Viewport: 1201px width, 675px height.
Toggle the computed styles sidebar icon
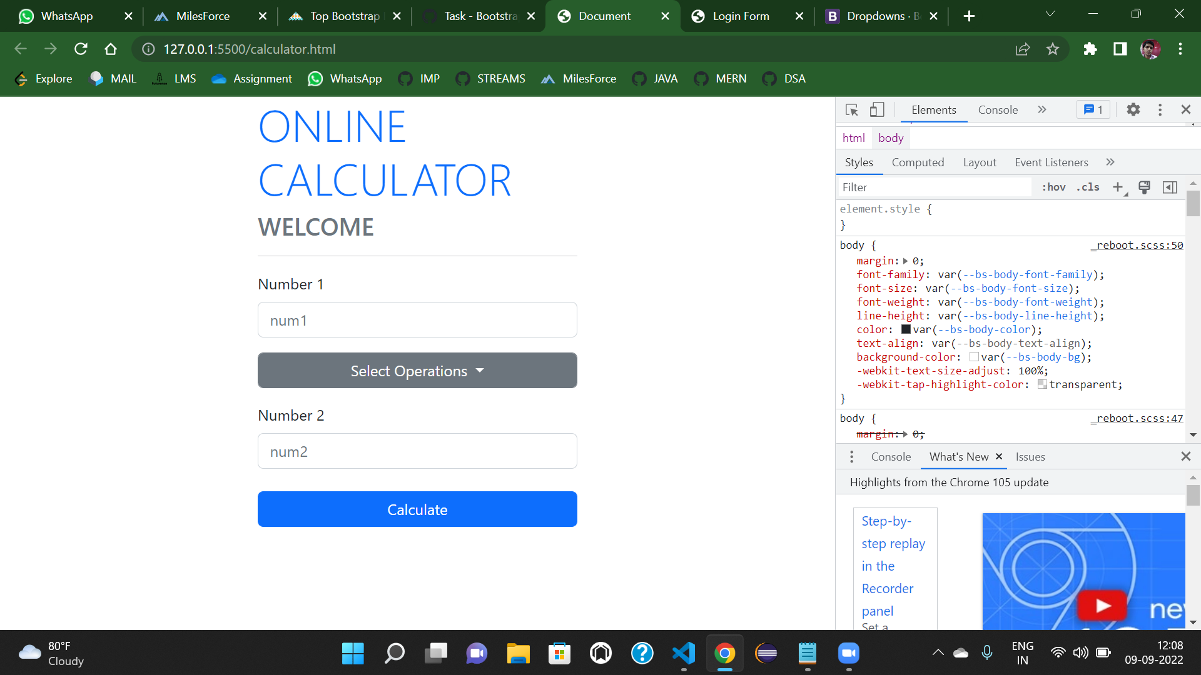click(1170, 187)
